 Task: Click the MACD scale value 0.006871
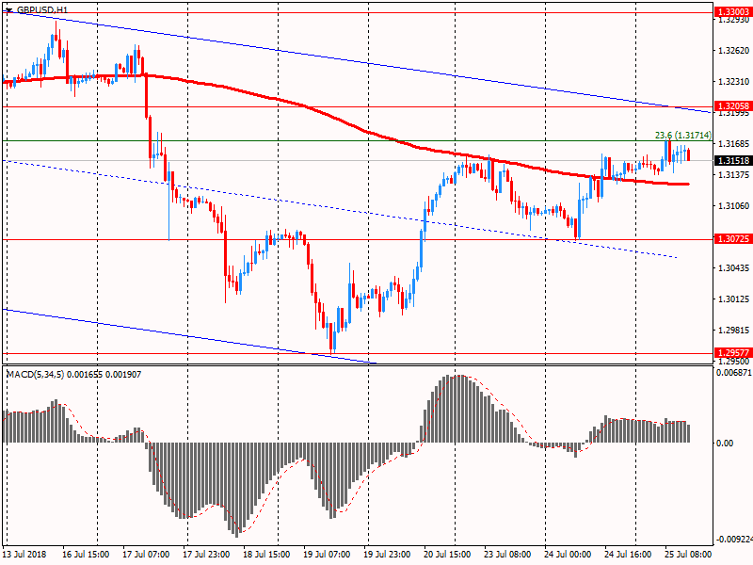(734, 372)
